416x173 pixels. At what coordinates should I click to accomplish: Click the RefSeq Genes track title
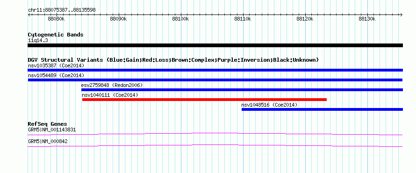(x=47, y=124)
